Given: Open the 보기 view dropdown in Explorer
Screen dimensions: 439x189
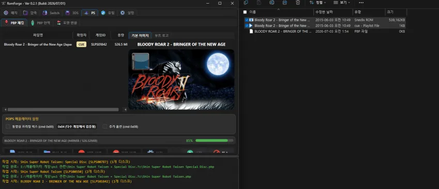Looking at the screenshot, I should pos(342,3).
